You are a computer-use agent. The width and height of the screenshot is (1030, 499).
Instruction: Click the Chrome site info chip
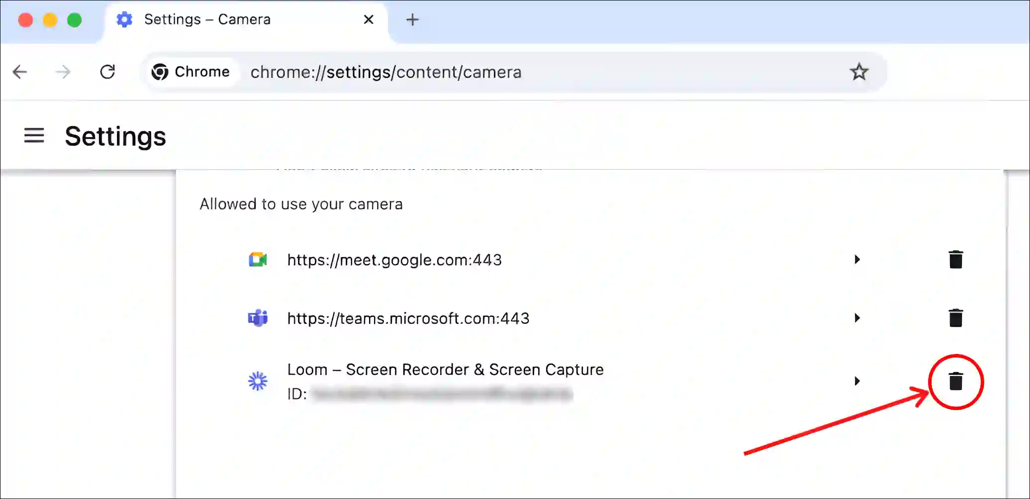tap(190, 72)
